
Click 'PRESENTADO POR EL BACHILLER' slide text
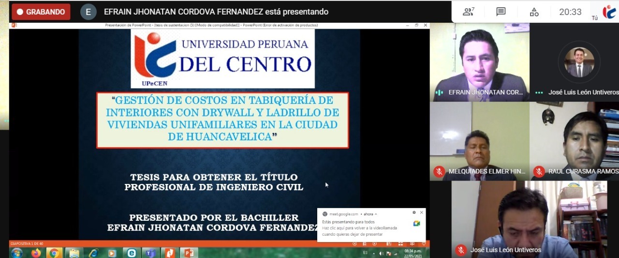(x=214, y=218)
